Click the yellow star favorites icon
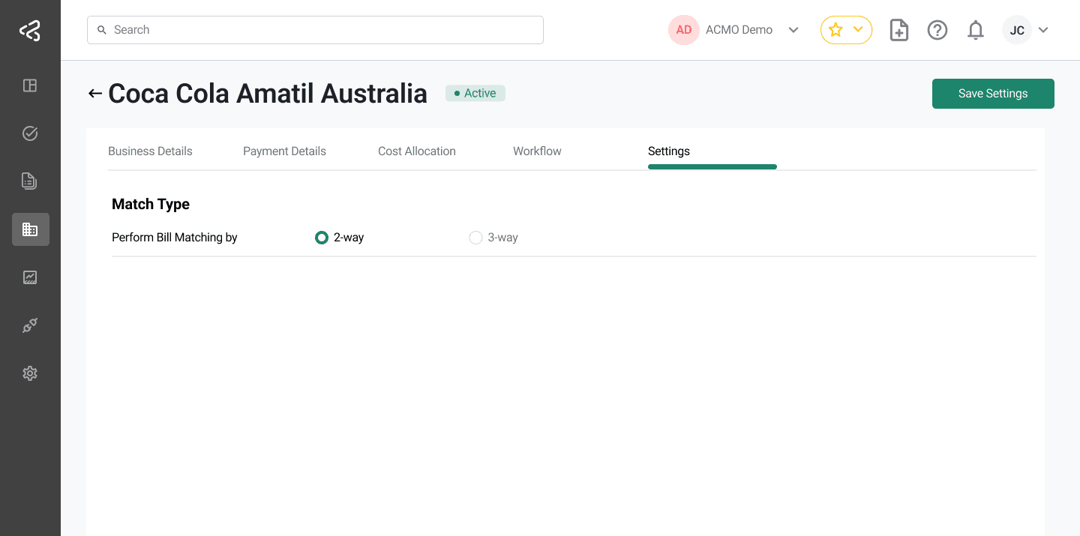 point(835,30)
